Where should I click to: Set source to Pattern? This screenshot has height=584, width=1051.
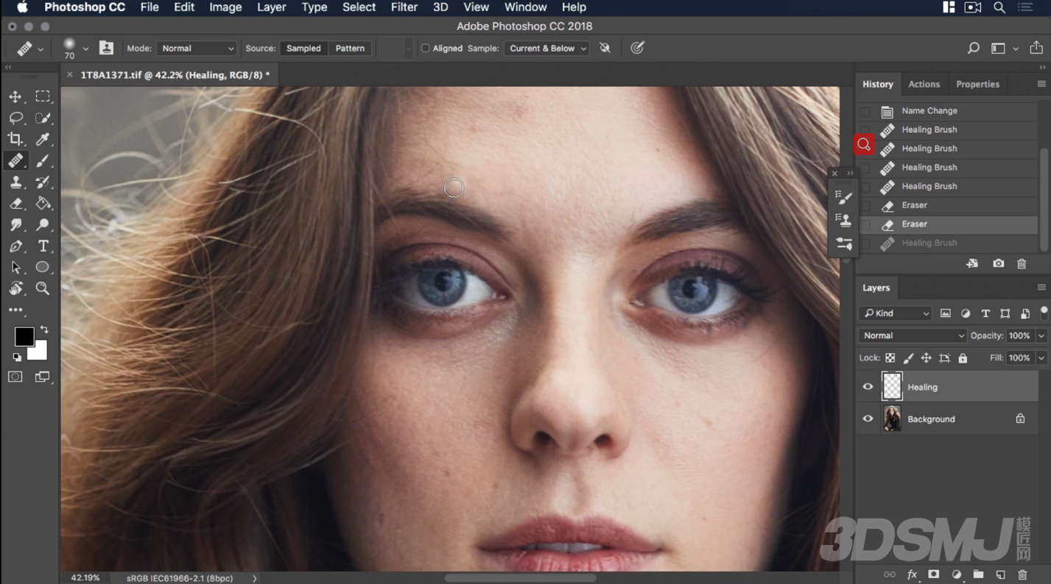click(x=350, y=49)
